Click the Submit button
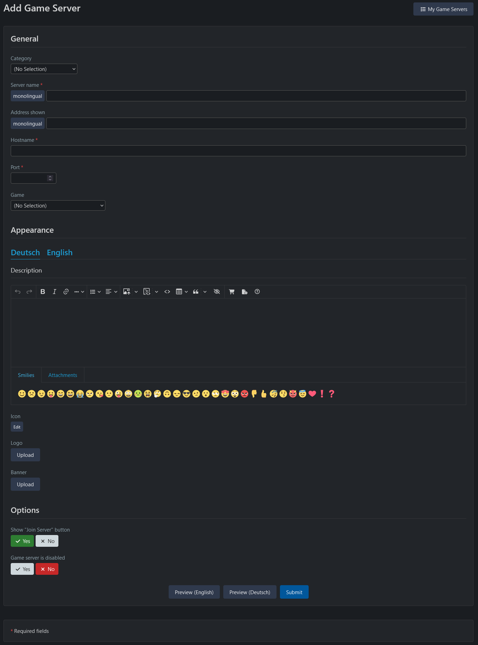The image size is (478, 645). (294, 592)
